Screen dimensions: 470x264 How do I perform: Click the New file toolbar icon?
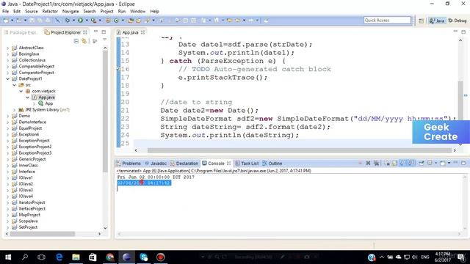point(6,21)
